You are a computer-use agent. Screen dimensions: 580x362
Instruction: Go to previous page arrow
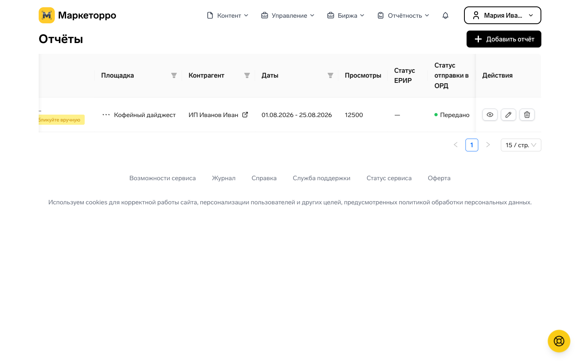[456, 145]
